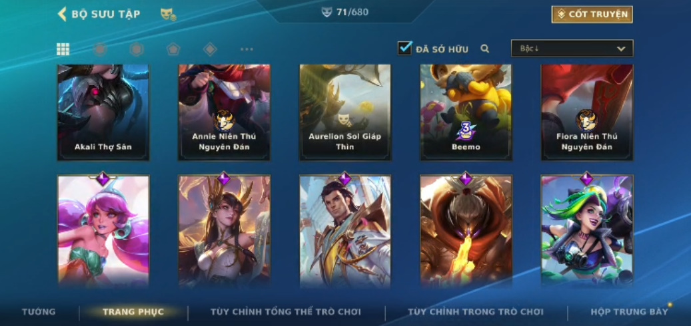Select the grid all-skins filter icon
691x326 pixels.
63,49
